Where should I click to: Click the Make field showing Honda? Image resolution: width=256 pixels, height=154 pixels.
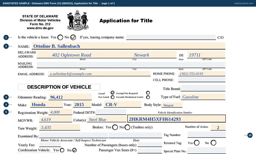46,104
